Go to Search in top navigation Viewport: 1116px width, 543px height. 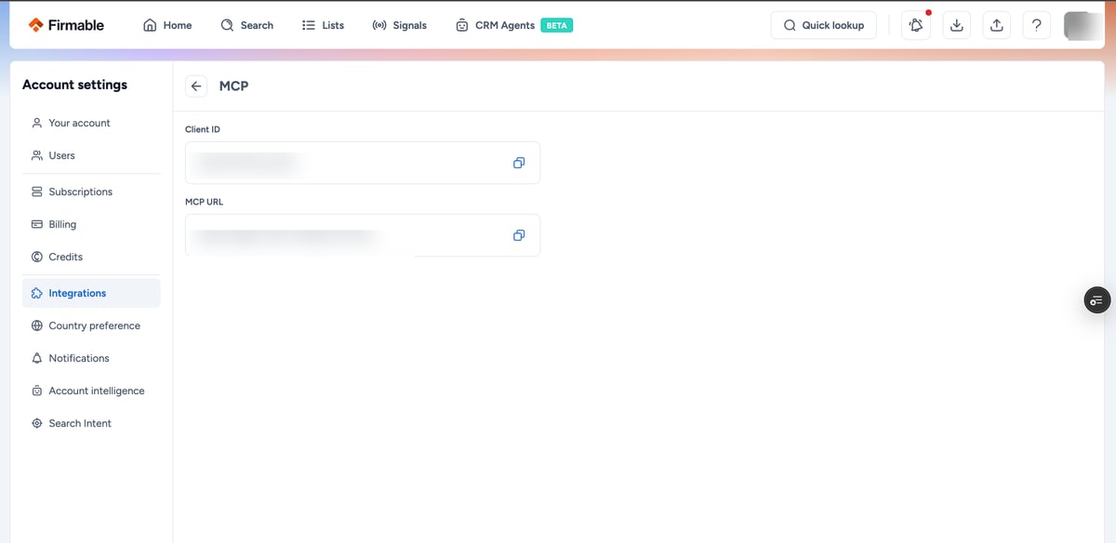[247, 25]
